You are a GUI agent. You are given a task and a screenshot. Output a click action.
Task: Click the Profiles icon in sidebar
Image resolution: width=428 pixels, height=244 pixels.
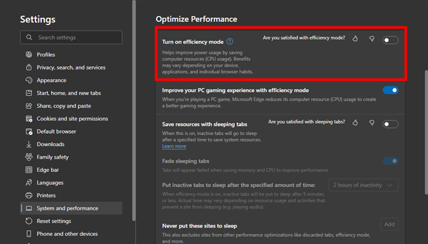coord(28,54)
